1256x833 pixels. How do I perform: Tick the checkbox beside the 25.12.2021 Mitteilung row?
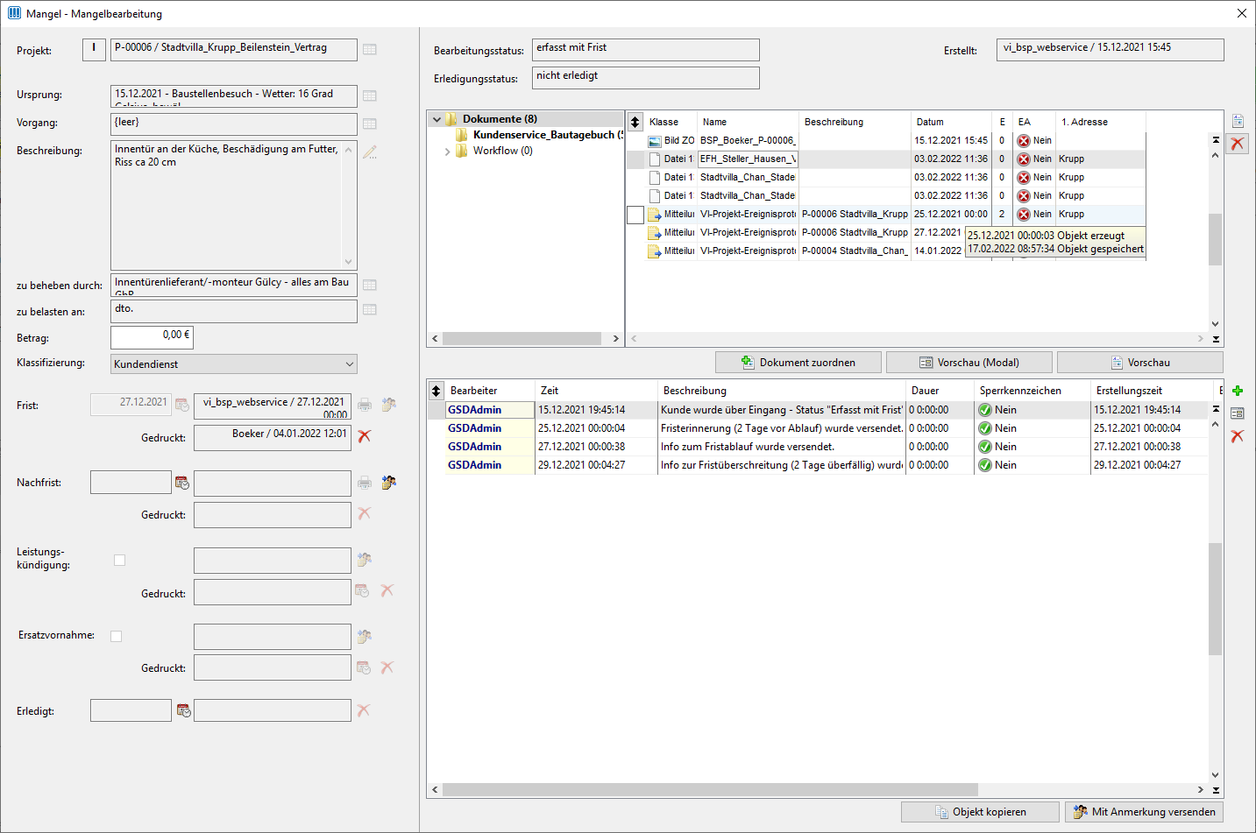[636, 215]
